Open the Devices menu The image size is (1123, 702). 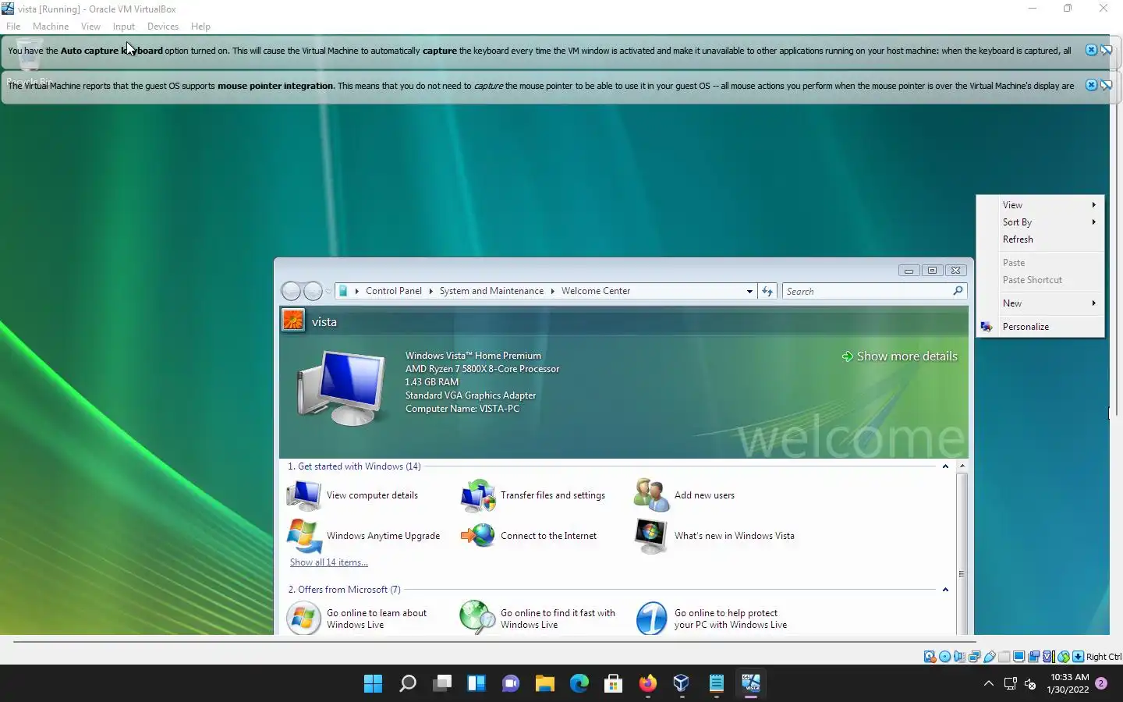tap(162, 26)
